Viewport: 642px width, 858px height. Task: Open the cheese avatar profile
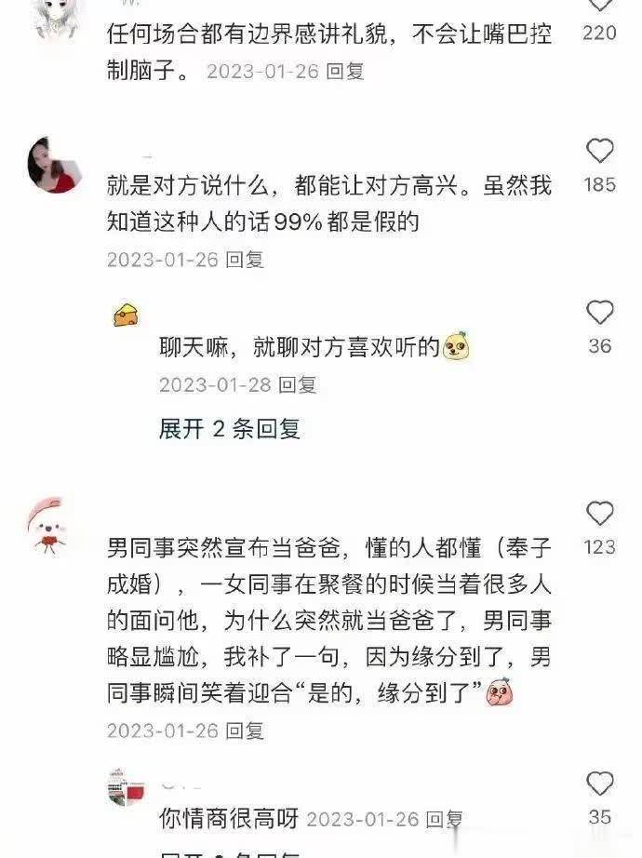[x=126, y=315]
